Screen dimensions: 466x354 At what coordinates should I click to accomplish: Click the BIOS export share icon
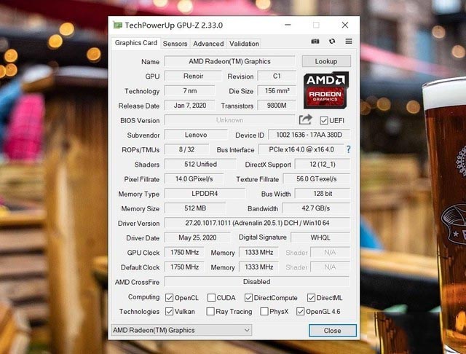[306, 119]
